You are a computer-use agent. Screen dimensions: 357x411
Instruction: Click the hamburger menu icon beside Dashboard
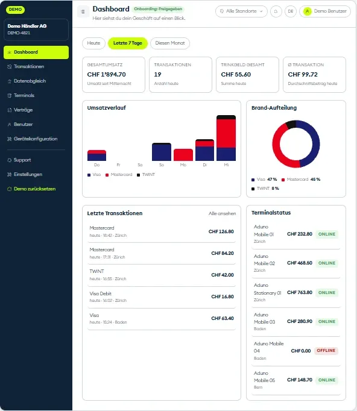click(83, 11)
